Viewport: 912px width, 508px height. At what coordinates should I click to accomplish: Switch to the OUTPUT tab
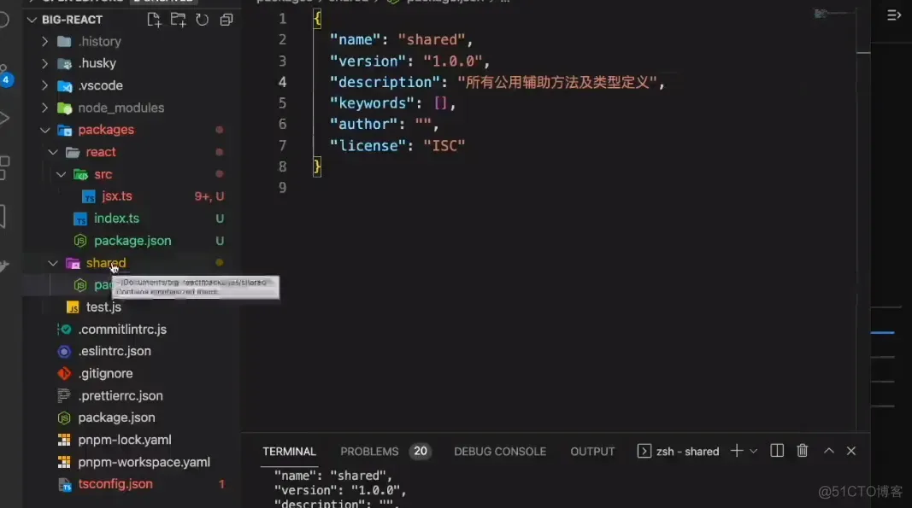[592, 452]
